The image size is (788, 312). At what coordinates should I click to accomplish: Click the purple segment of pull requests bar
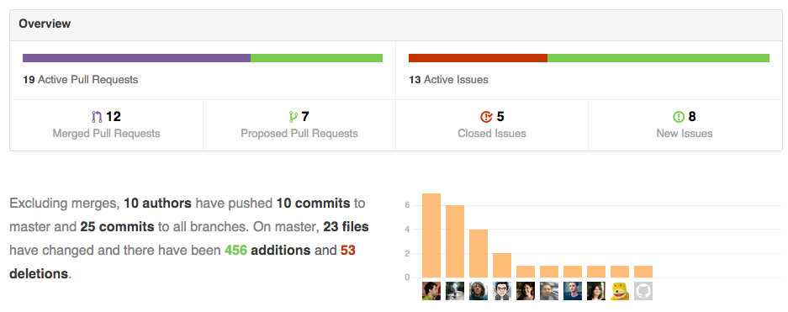click(x=137, y=58)
